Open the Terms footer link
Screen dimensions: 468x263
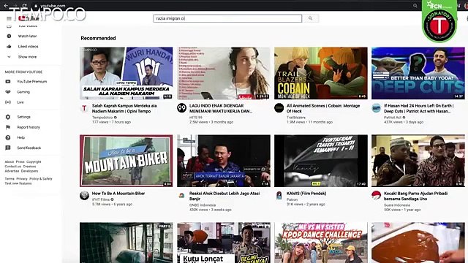[x=10, y=179]
